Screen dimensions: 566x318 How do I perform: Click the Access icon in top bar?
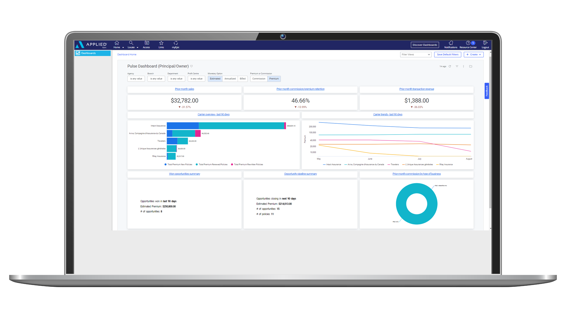click(147, 43)
